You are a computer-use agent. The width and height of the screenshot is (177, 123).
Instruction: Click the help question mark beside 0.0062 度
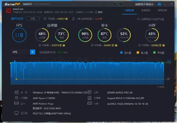pyautogui.click(x=163, y=46)
